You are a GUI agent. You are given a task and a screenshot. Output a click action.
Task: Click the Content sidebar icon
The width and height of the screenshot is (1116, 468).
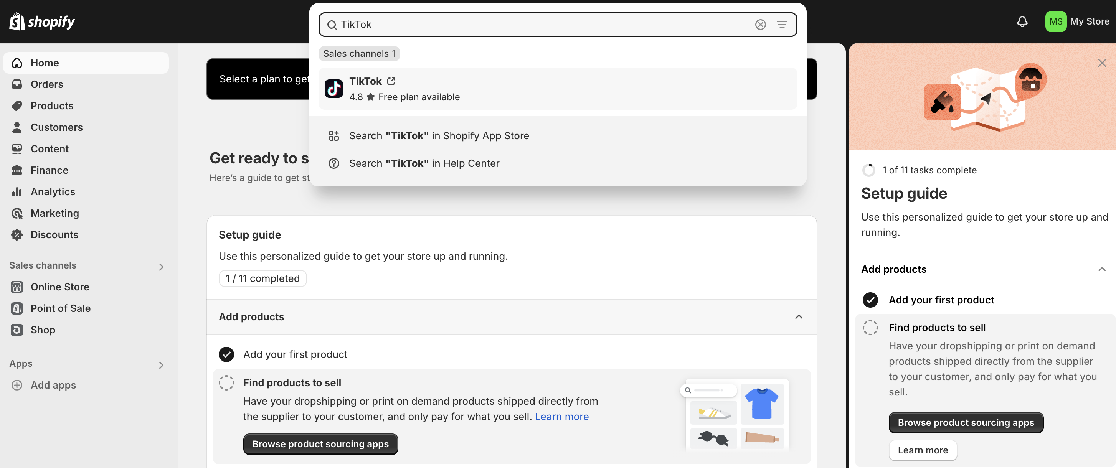click(x=17, y=148)
